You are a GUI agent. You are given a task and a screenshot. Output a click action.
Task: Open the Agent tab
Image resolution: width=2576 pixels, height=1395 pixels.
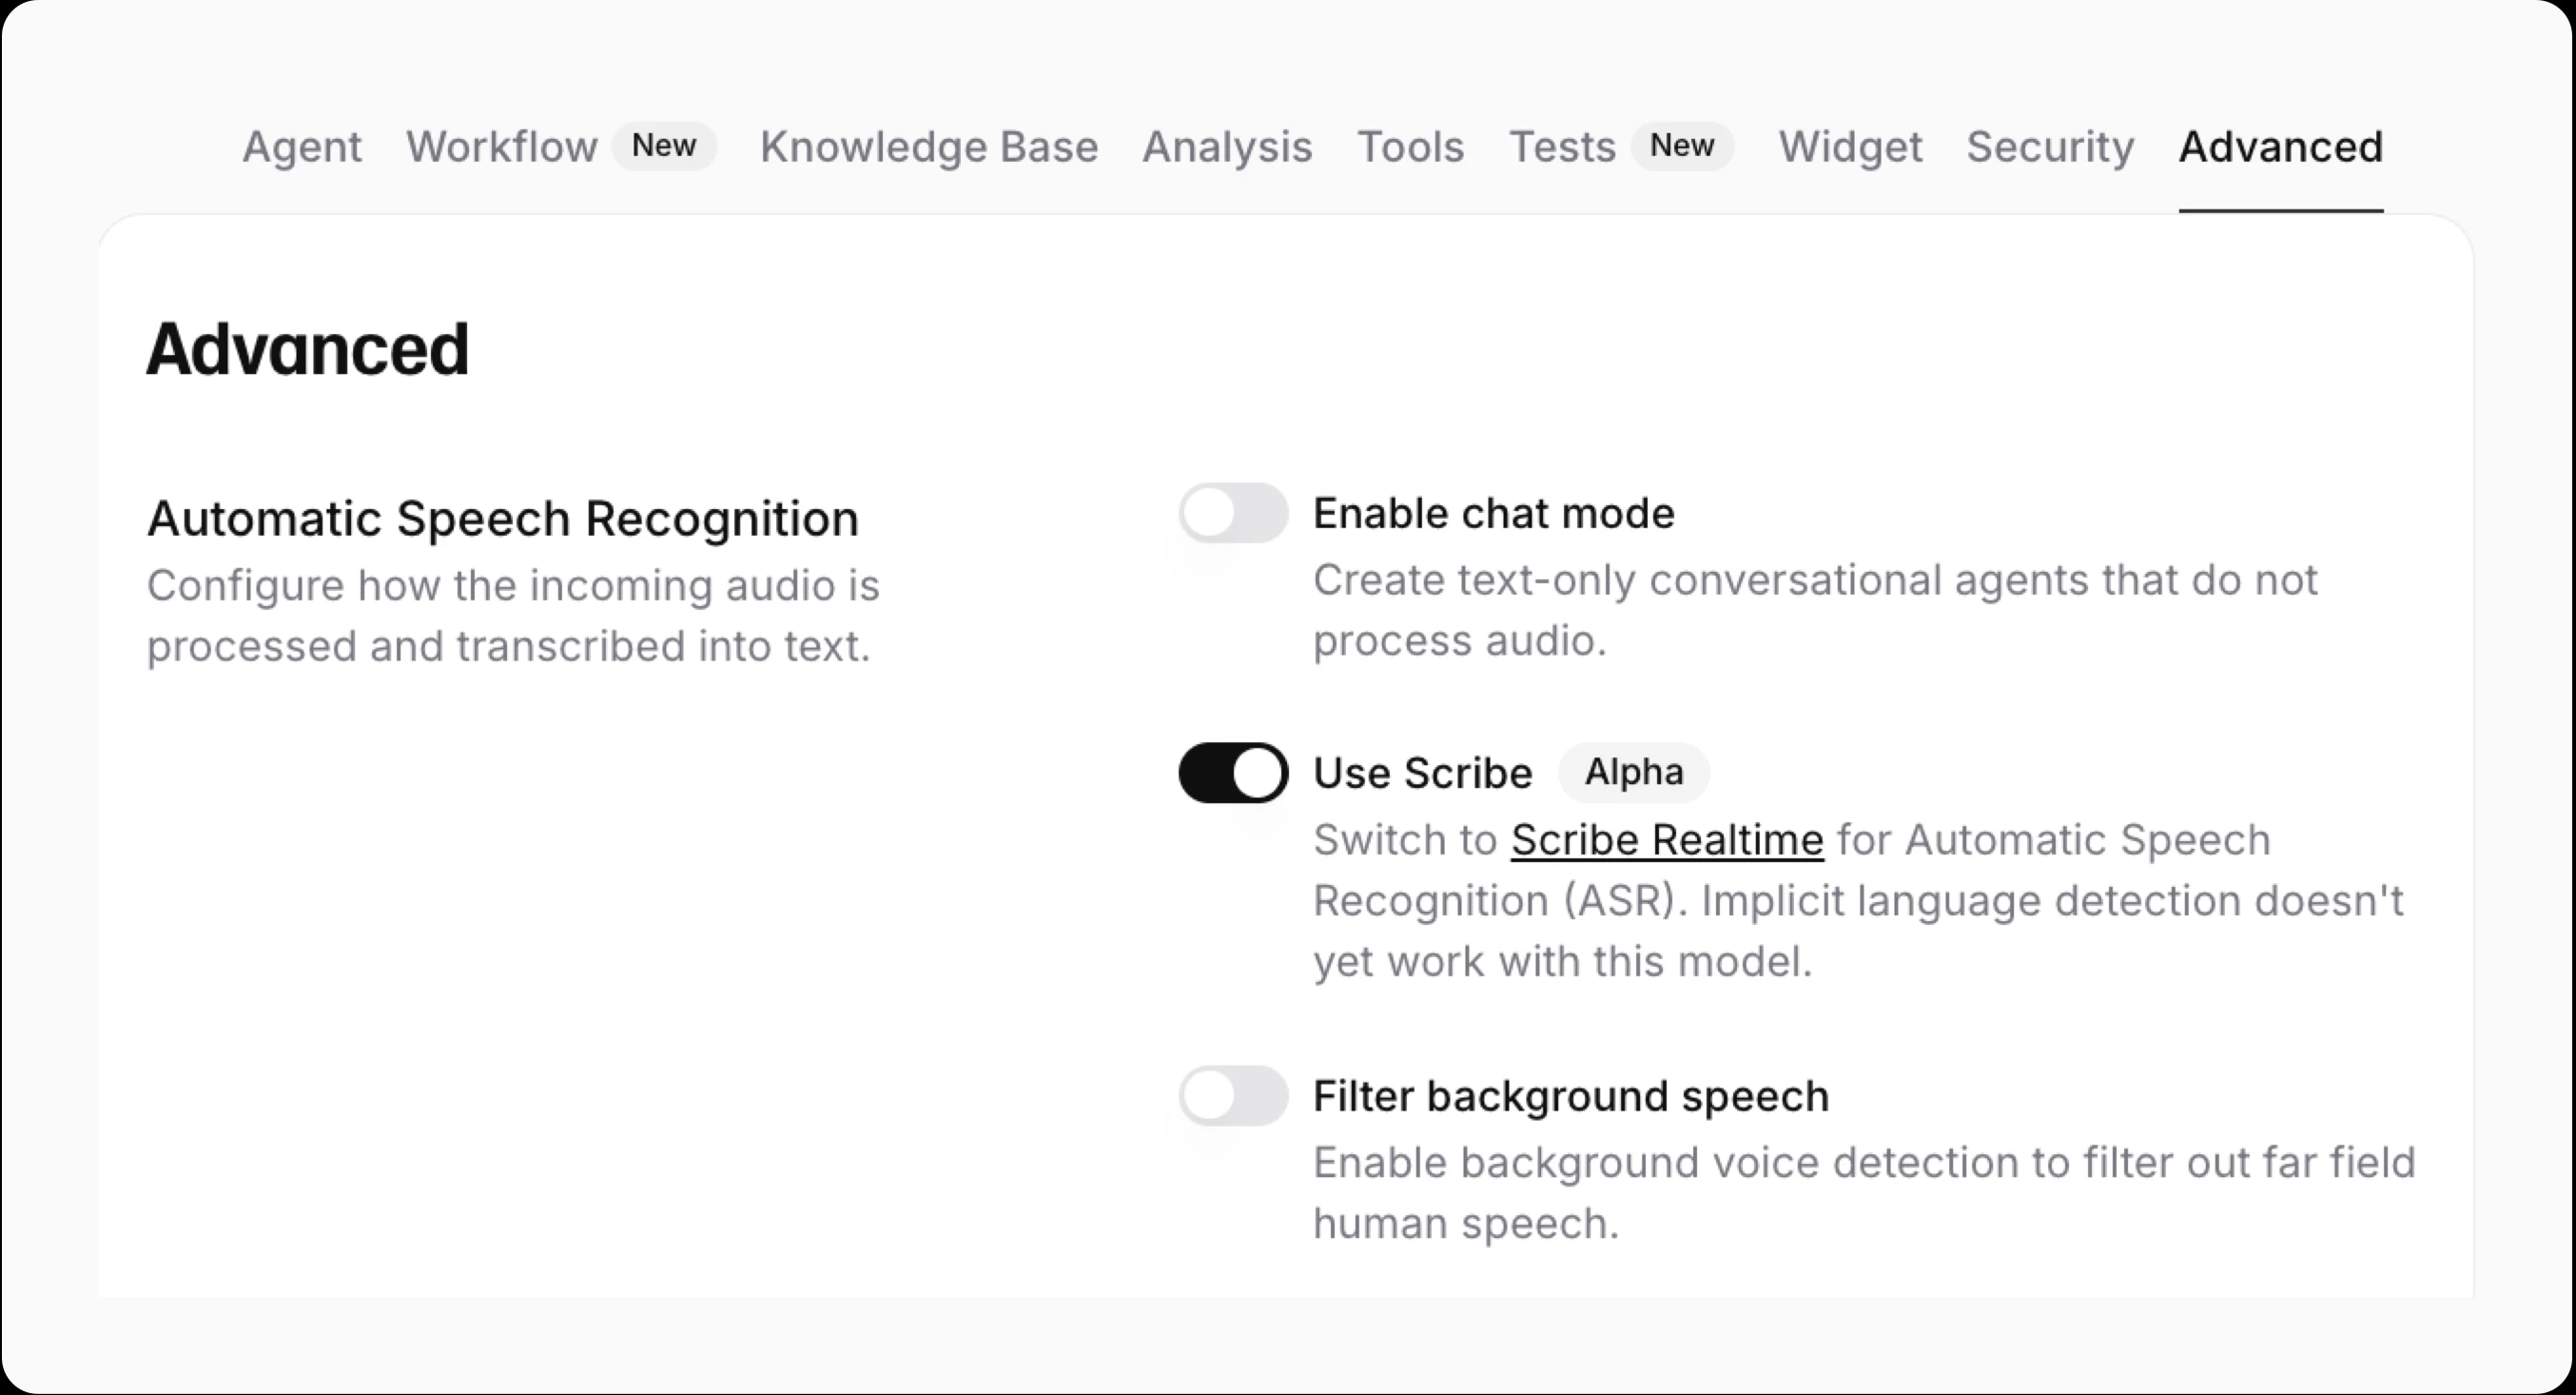pyautogui.click(x=301, y=147)
